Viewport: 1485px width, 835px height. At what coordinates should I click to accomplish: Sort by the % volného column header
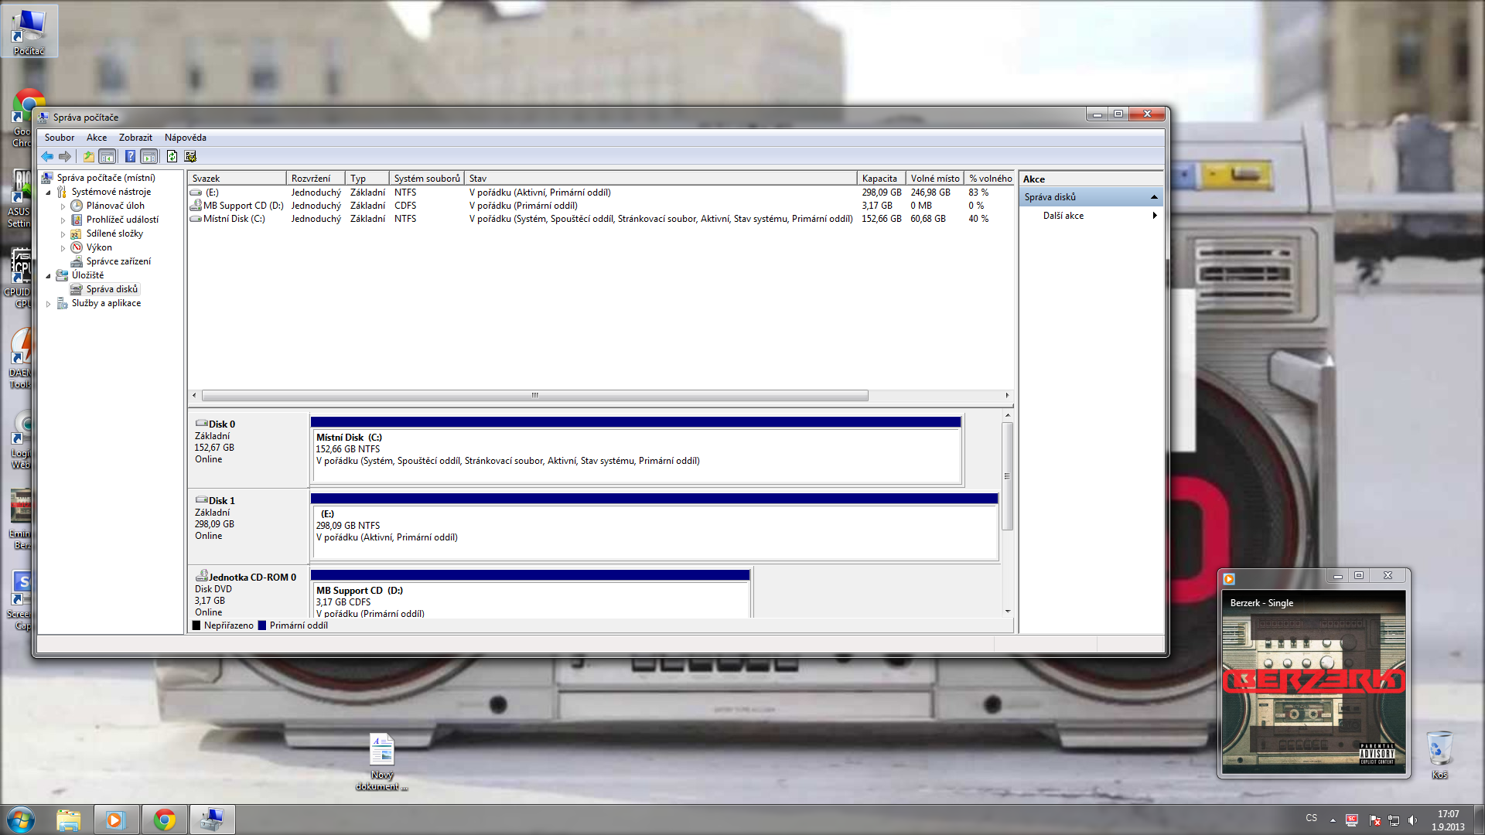point(990,179)
